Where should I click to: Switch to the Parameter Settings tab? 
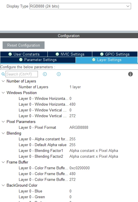(x=38, y=60)
